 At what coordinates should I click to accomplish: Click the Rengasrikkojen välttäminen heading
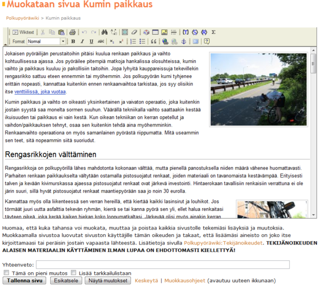(x=51, y=154)
